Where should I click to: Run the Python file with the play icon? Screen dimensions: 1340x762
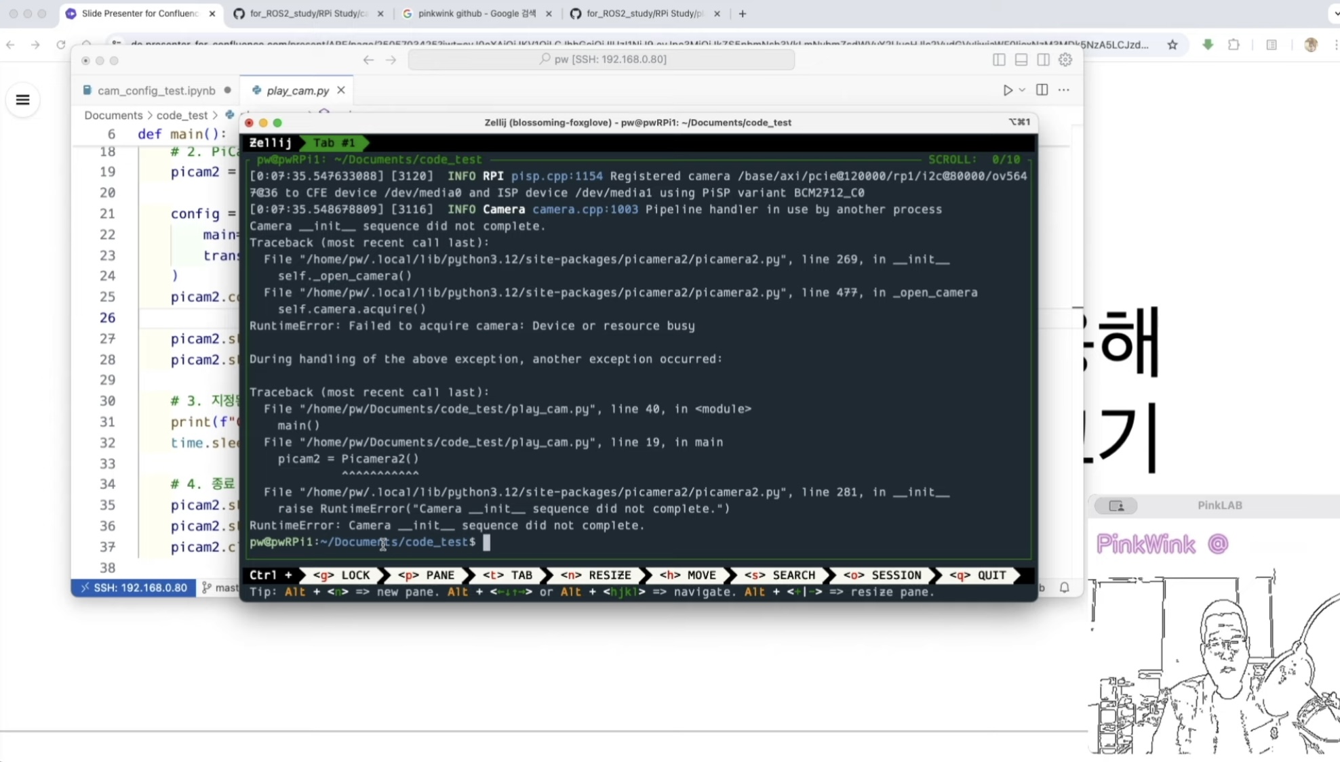(1007, 90)
